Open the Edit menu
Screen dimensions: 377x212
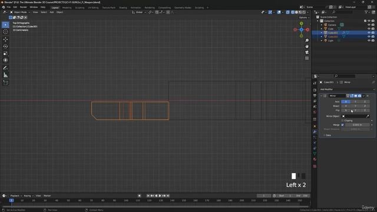click(15, 7)
